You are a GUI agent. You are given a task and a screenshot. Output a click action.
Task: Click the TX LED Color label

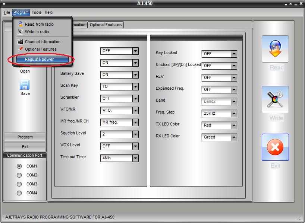[167, 124]
